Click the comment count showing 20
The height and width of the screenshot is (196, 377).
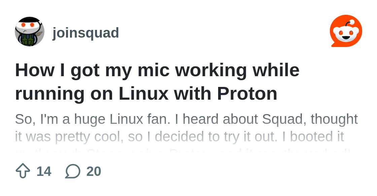click(94, 171)
